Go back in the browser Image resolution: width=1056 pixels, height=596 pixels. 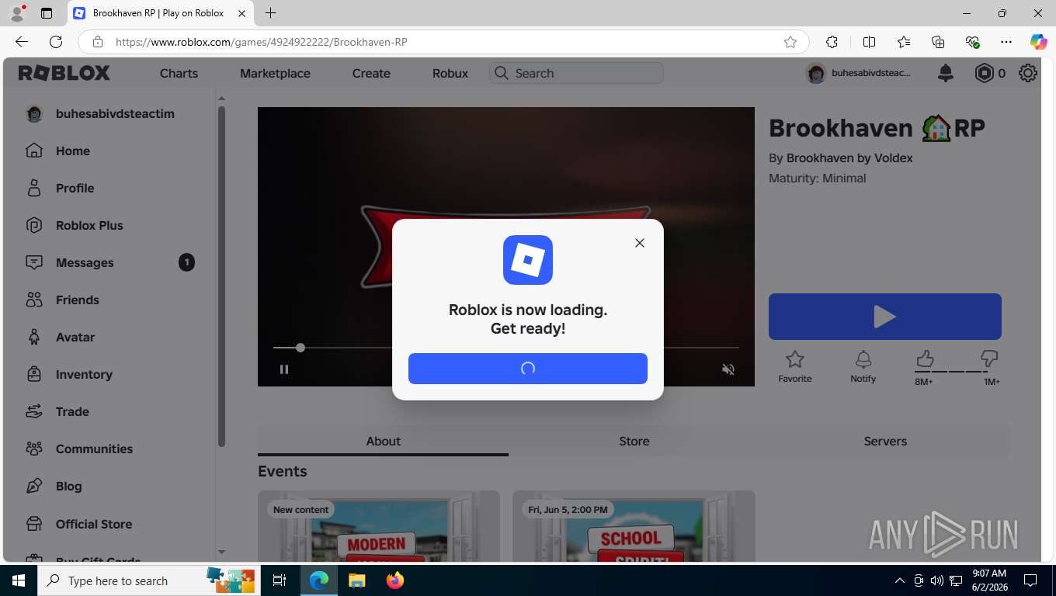[x=22, y=42]
